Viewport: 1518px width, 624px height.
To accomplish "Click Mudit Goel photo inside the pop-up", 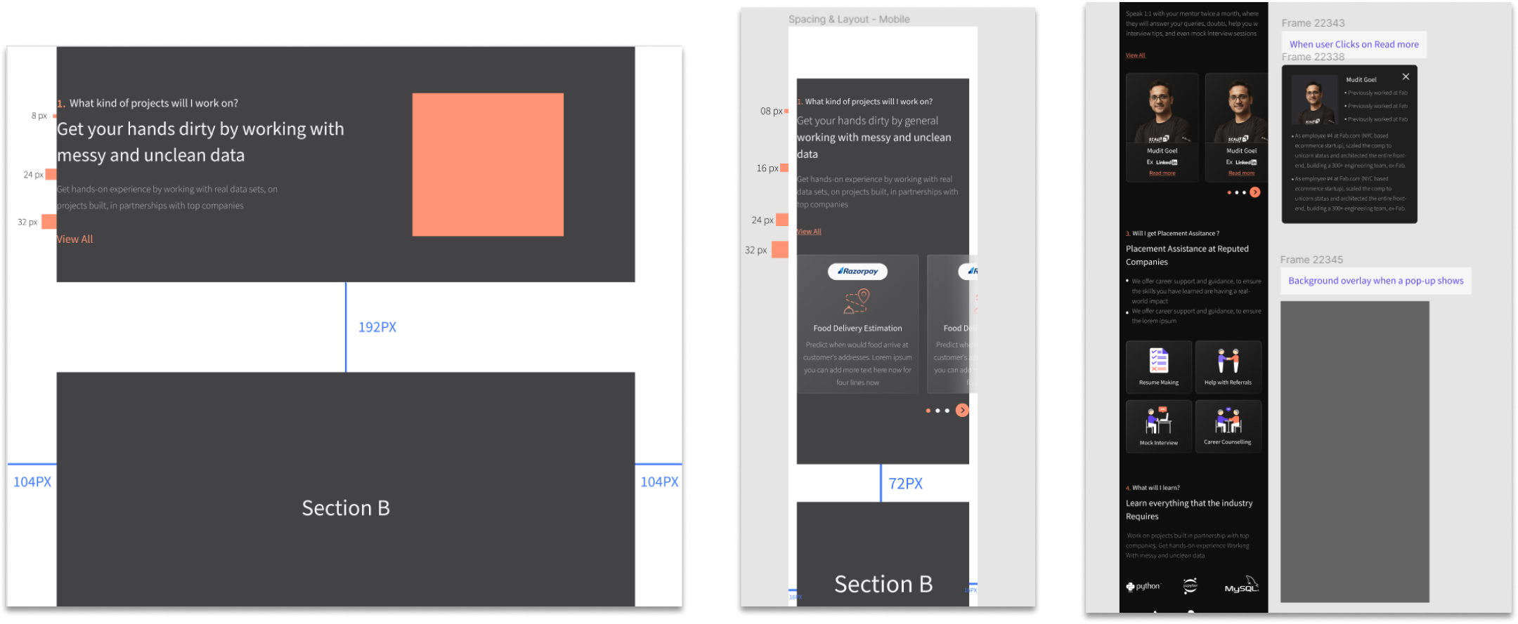I will tap(1313, 101).
